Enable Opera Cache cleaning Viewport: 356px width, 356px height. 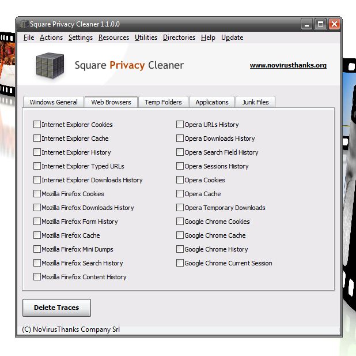pyautogui.click(x=180, y=194)
